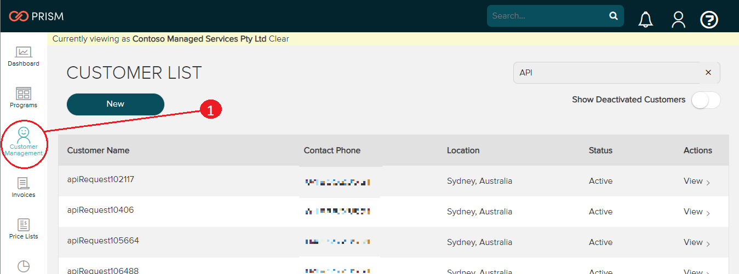Select customer name apiRequest102117
This screenshot has width=739, height=274.
[101, 179]
